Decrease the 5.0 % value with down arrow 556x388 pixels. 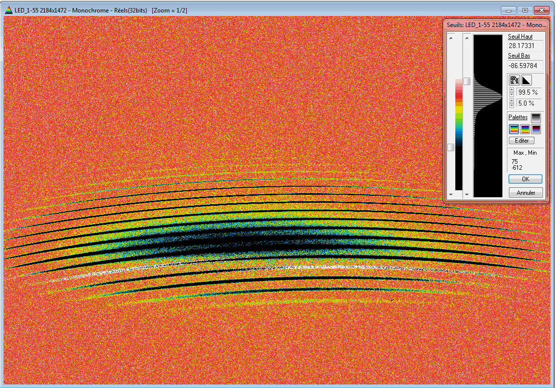[x=512, y=105]
